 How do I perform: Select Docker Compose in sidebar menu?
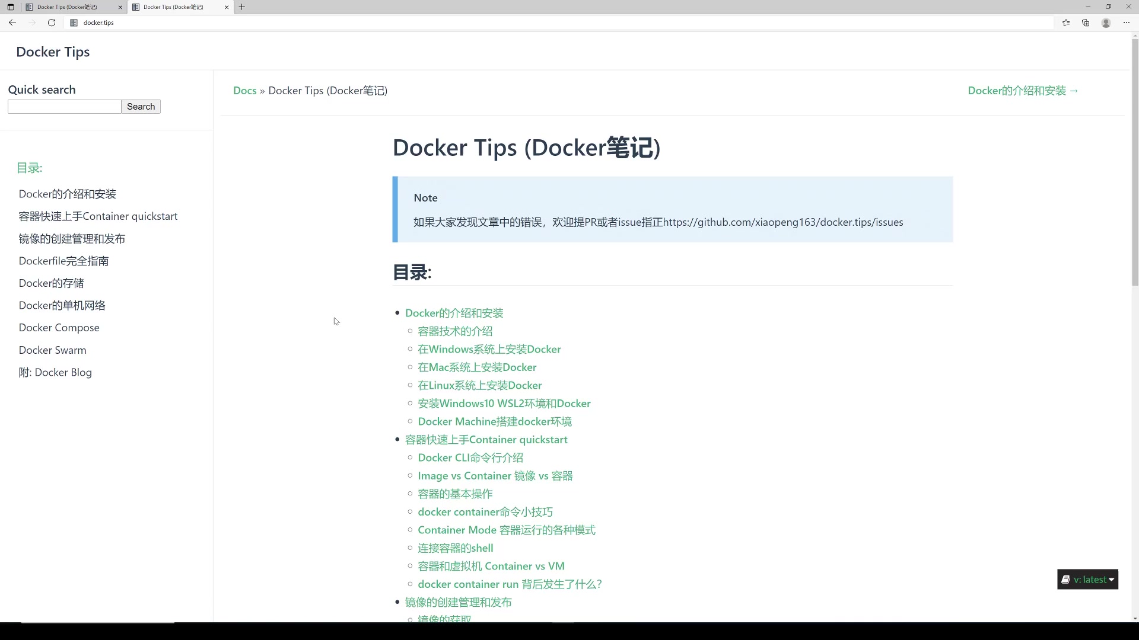click(x=59, y=328)
